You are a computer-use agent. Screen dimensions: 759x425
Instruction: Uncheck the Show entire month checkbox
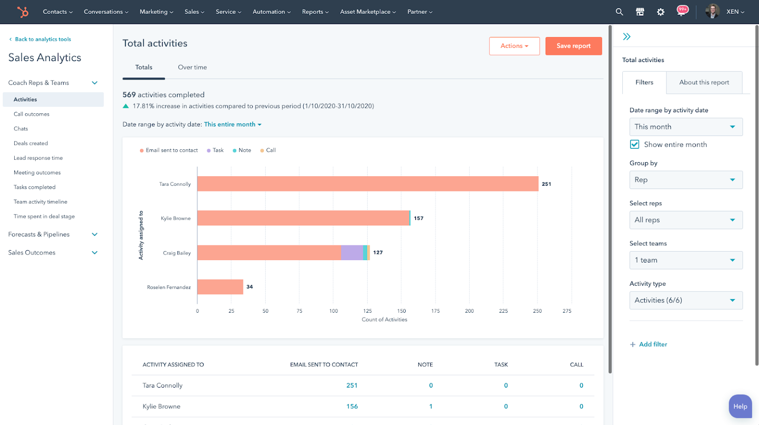point(634,145)
